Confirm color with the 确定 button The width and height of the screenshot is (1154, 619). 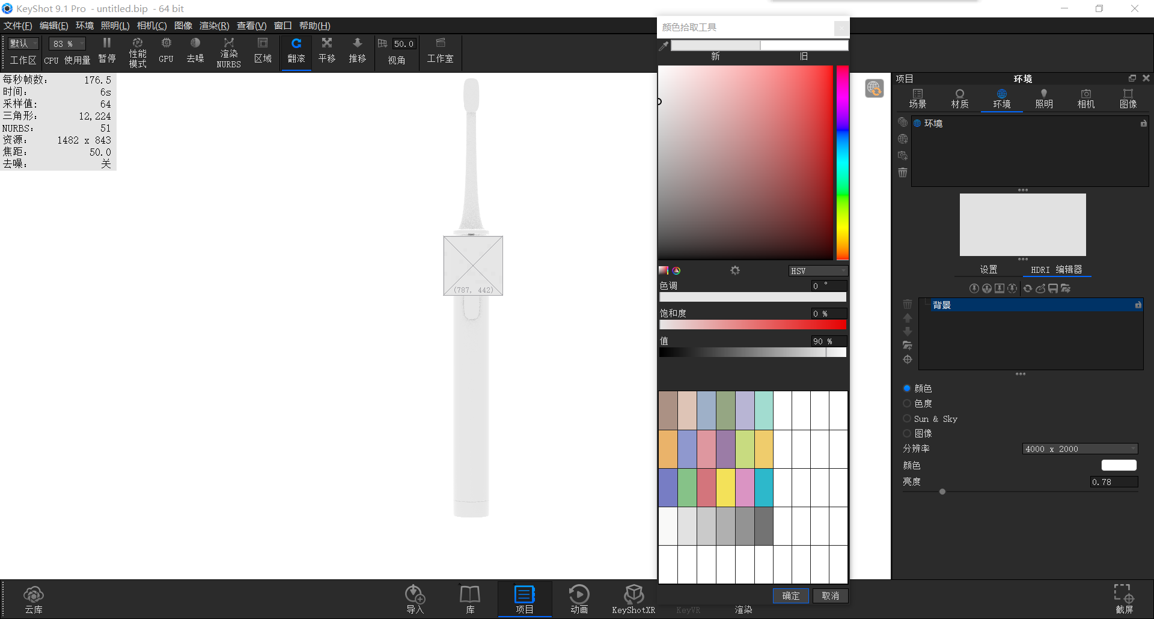(x=790, y=596)
